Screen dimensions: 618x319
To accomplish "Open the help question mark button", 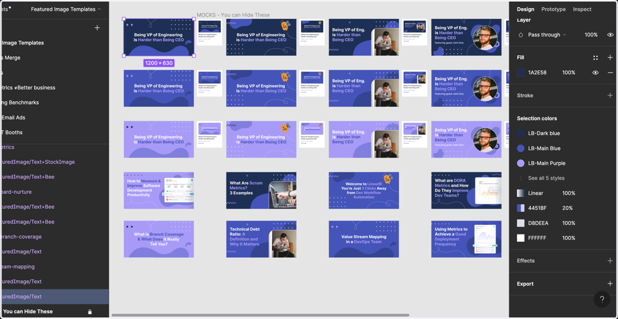I will click(x=602, y=299).
